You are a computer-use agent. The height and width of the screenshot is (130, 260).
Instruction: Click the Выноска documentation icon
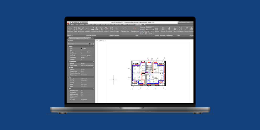(x=186, y=29)
